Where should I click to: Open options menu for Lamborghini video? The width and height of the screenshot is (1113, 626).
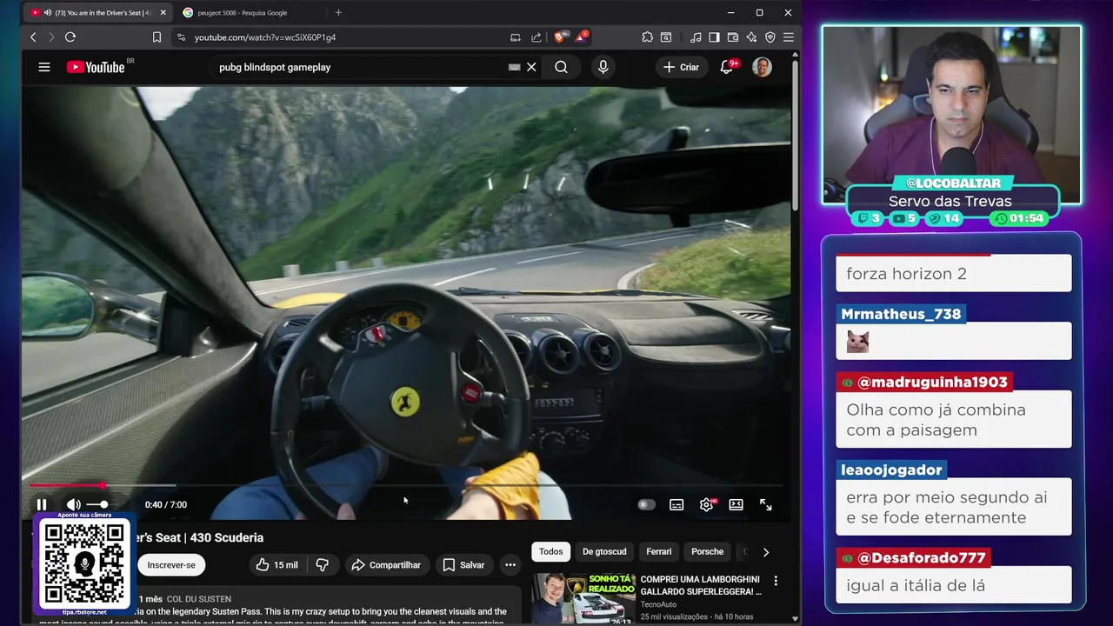(x=776, y=581)
